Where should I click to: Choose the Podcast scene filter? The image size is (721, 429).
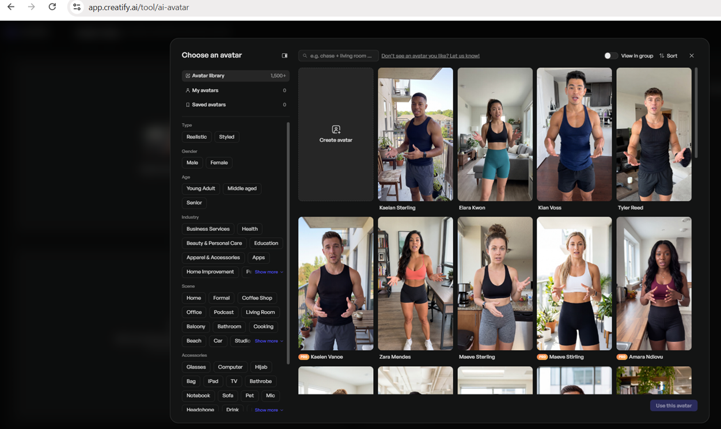coord(223,313)
